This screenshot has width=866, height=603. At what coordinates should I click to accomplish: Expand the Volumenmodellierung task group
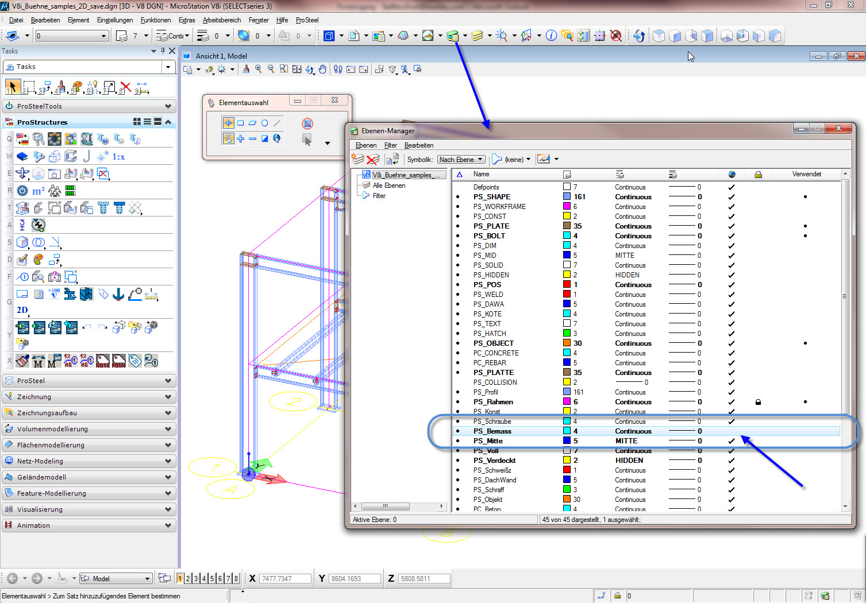[89, 429]
